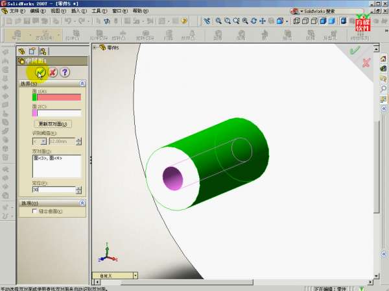
Task: Click the 更新双对面 button
Action: [54, 123]
